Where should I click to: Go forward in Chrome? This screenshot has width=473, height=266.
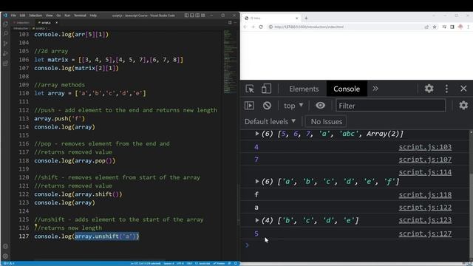253,27
